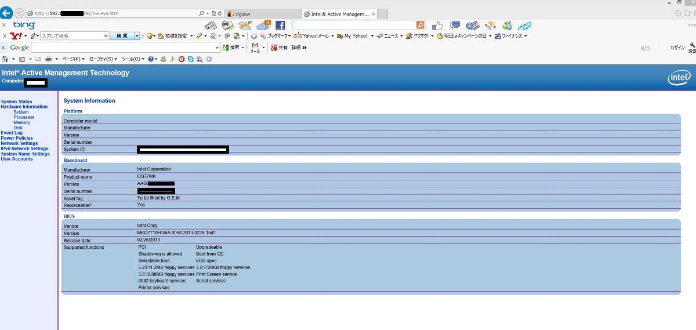Click the Skype icon in command bar
The width and height of the screenshot is (696, 330).
(x=190, y=59)
